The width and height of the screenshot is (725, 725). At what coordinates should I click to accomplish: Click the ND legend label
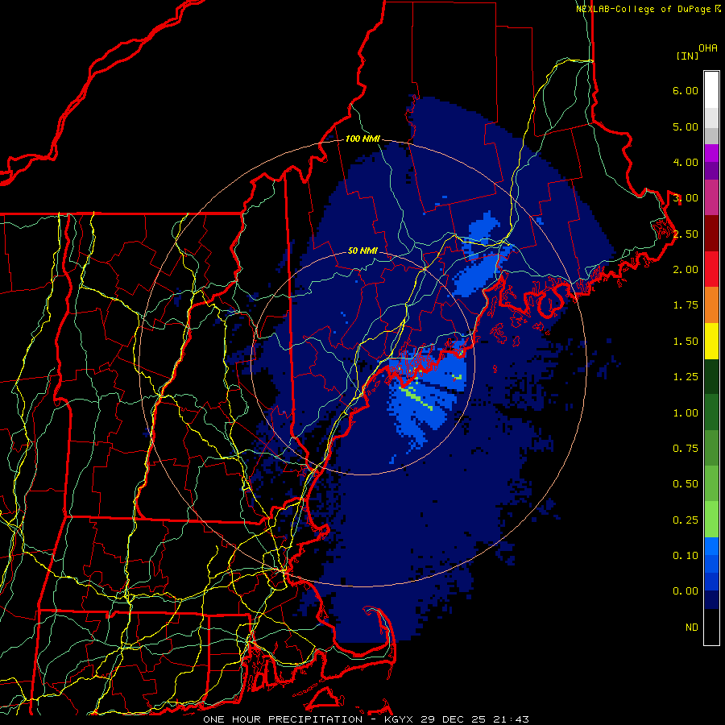692,628
